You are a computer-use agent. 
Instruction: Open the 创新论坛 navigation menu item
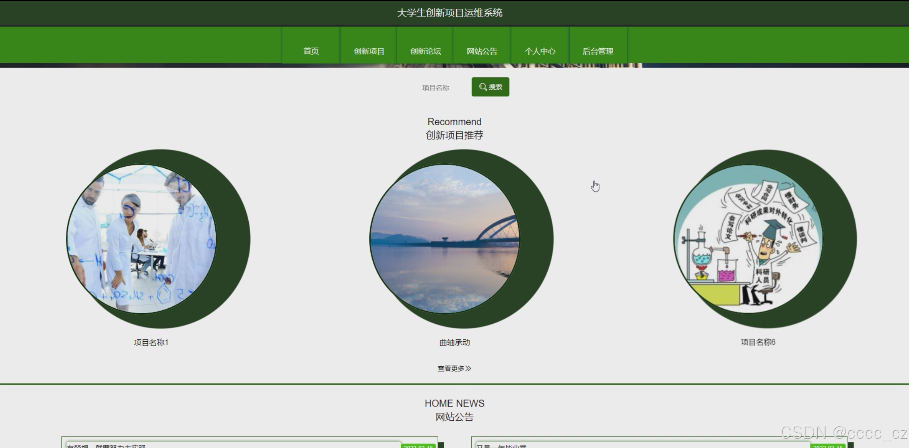pos(425,51)
